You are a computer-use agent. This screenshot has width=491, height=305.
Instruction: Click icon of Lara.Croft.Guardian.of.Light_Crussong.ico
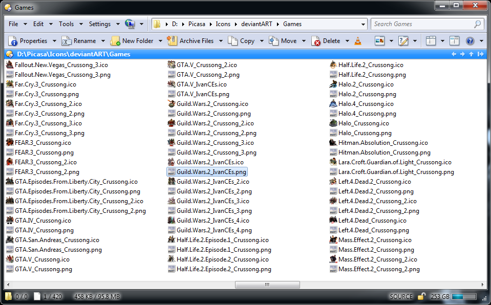coord(333,162)
